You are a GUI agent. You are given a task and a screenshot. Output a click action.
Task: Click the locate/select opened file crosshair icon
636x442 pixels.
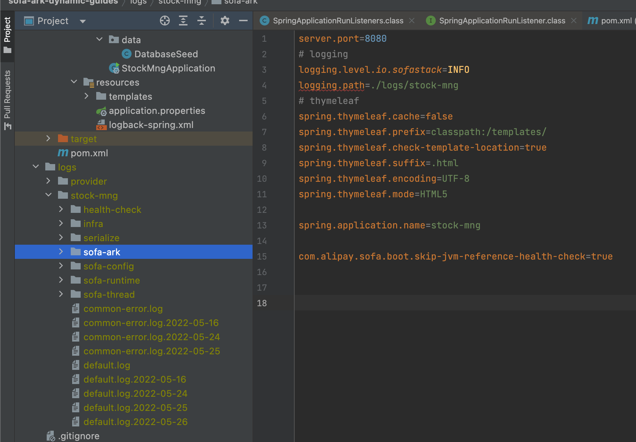165,21
